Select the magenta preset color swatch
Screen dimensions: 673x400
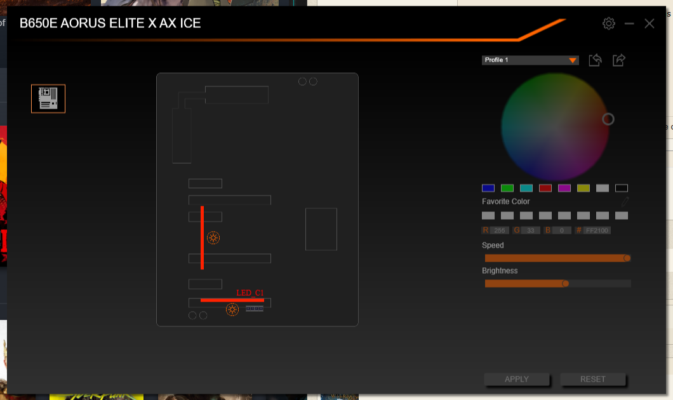click(x=564, y=188)
